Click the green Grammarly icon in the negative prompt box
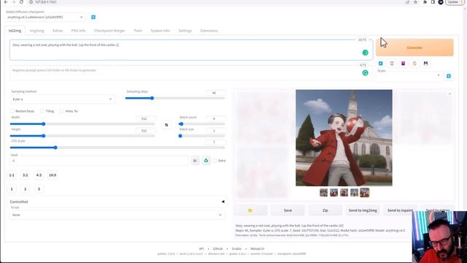This screenshot has height=263, width=467. 365,73
